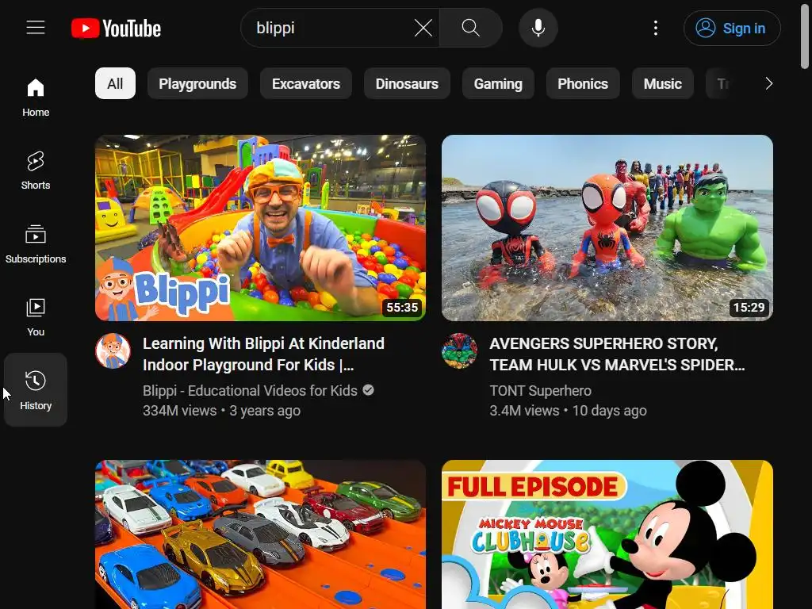The image size is (812, 609).
Task: Select the Dinosaurs filter chip
Action: (x=407, y=83)
